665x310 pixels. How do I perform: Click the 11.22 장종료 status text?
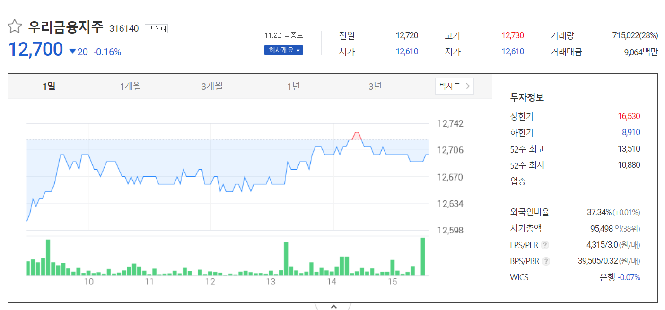pyautogui.click(x=284, y=35)
